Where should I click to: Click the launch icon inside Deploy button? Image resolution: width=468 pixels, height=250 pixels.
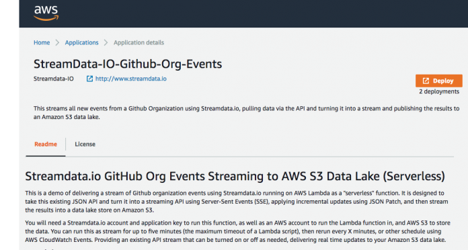(x=426, y=81)
